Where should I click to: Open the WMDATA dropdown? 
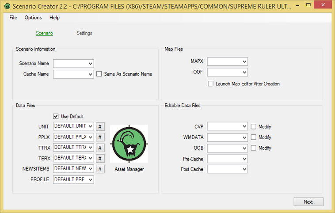[227, 137]
